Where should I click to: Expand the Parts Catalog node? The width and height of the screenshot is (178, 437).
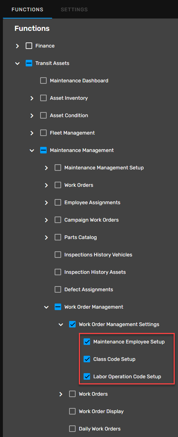click(x=46, y=238)
